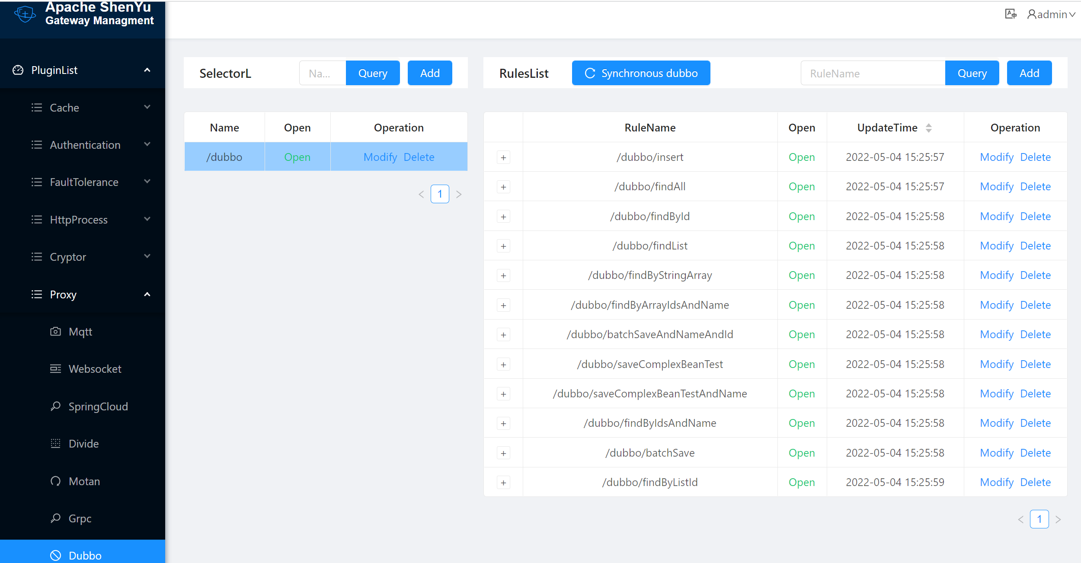Delete the /dubbo/findList rule
The height and width of the screenshot is (563, 1081).
pos(1035,246)
